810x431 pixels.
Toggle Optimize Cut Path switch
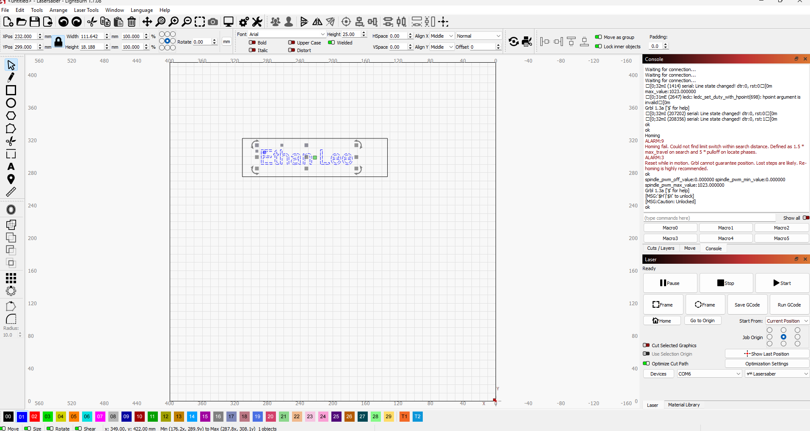(646, 364)
